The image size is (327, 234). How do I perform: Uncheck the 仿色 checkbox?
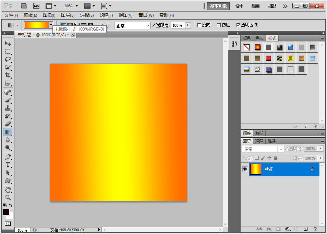point(219,25)
